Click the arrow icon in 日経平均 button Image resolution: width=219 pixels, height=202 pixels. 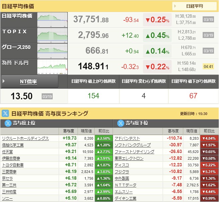(x=175, y=6)
